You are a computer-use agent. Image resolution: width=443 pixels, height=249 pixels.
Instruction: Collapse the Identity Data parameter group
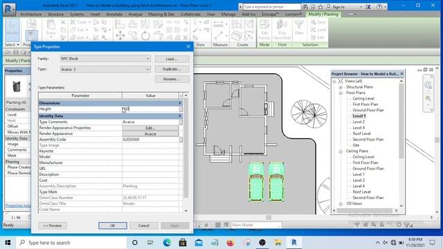point(180,116)
